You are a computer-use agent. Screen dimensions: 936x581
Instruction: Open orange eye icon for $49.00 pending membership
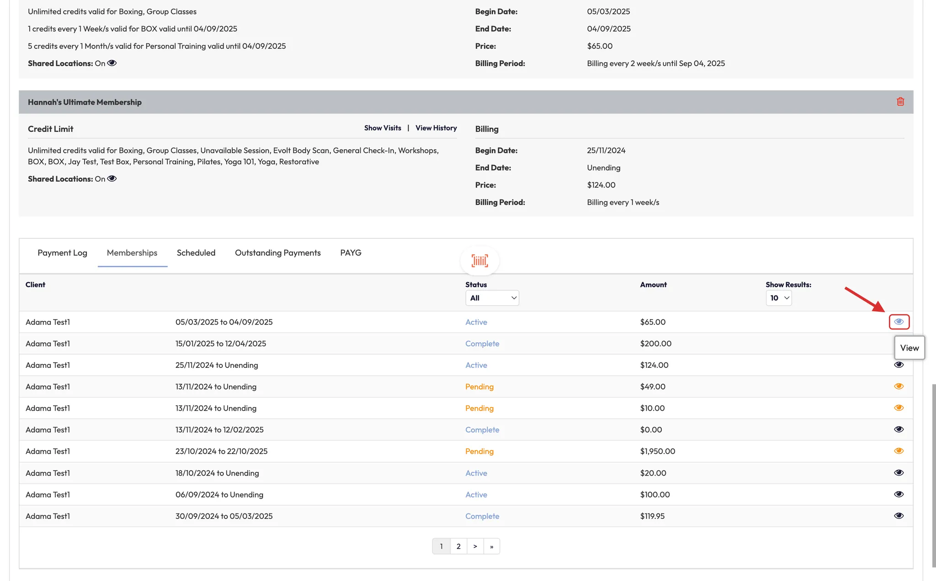[x=899, y=386]
